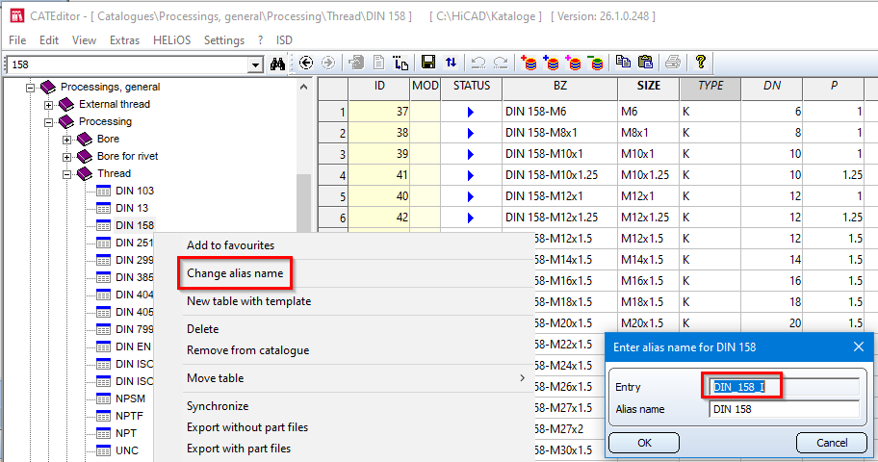This screenshot has width=878, height=462.
Task: Click the dotted arrow page icon
Action: tap(400, 63)
